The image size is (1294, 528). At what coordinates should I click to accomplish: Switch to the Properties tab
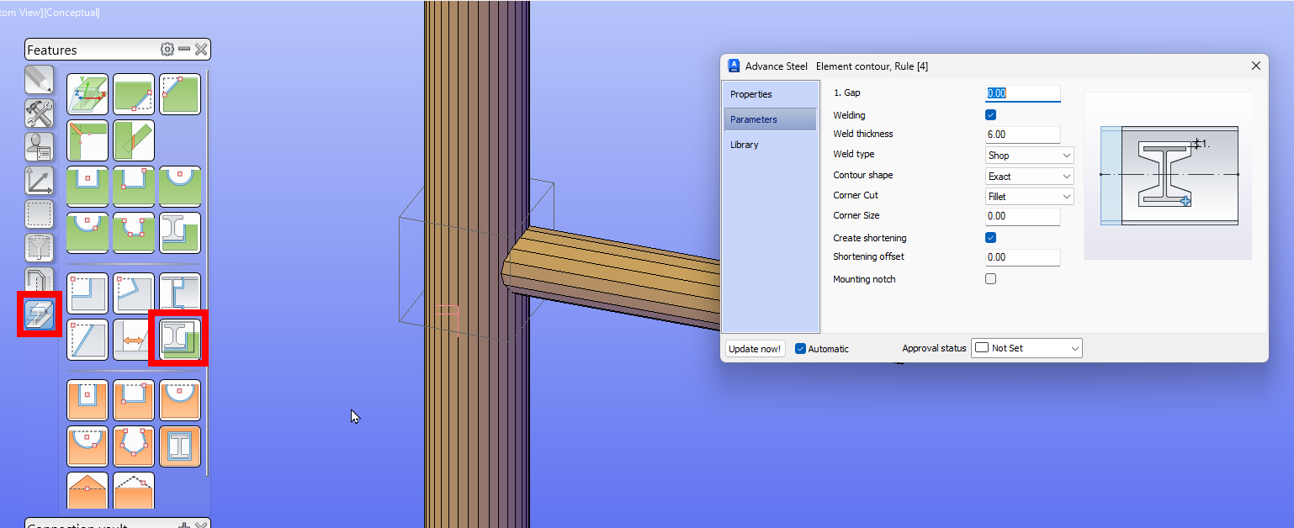pyautogui.click(x=770, y=94)
